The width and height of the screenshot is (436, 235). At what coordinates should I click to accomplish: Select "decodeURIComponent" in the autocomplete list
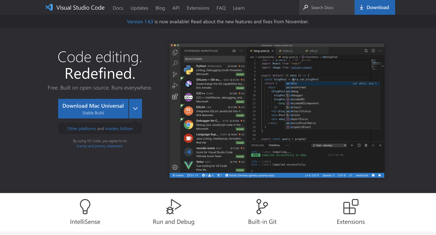332,103
